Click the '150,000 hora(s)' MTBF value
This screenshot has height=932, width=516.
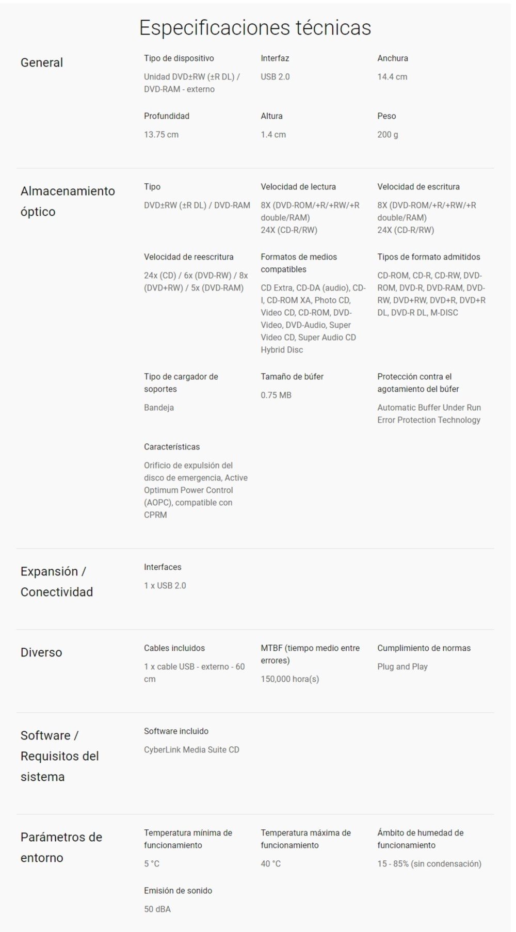coord(290,679)
